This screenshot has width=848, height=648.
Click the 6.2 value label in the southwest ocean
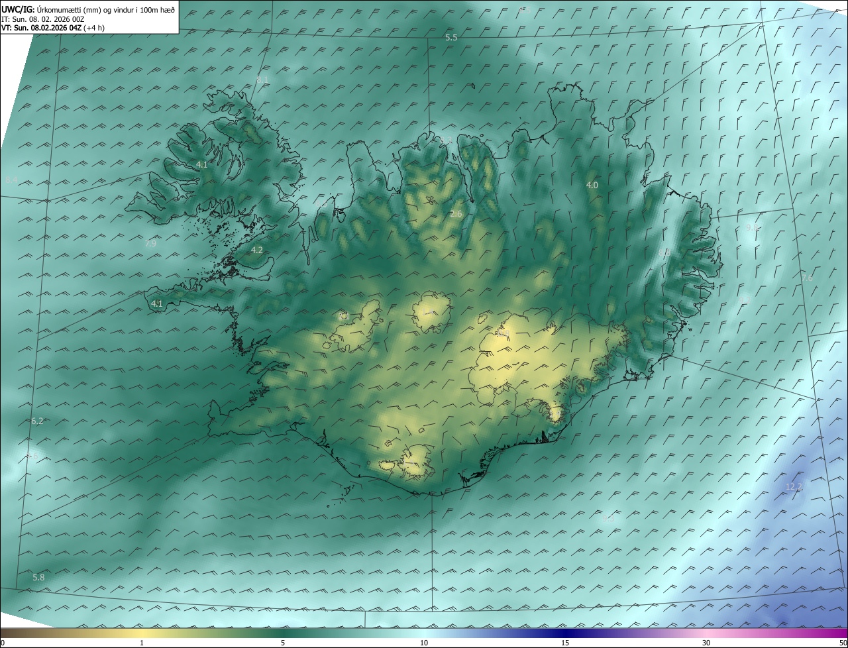[37, 421]
